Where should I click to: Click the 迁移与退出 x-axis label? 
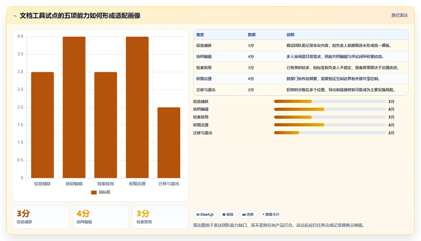(169, 184)
